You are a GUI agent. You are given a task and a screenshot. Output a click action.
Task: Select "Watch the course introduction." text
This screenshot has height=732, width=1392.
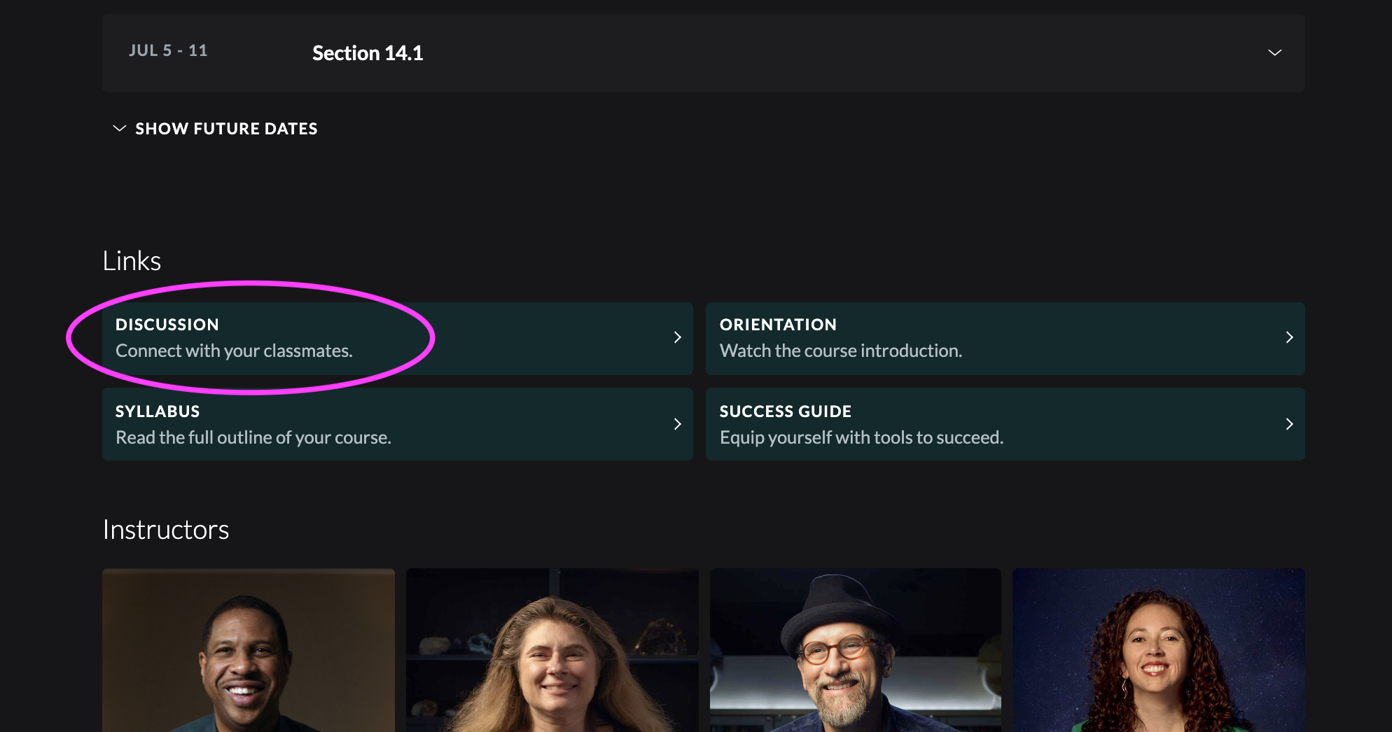pyautogui.click(x=840, y=351)
